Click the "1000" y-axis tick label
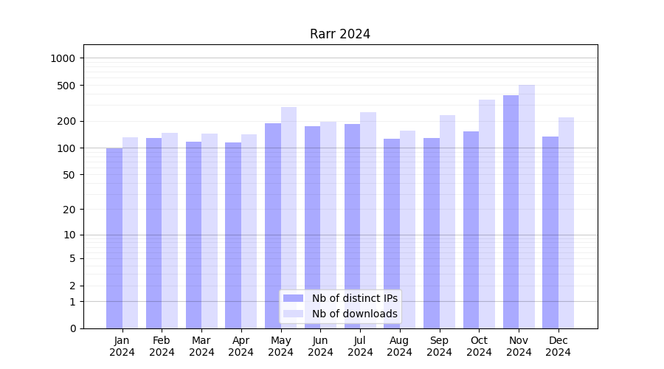Viewport: 664px width, 369px height. pos(64,58)
